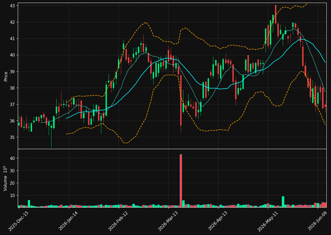Click the 2026-Apr-13 date label
The width and height of the screenshot is (331, 235).
[x=218, y=221]
